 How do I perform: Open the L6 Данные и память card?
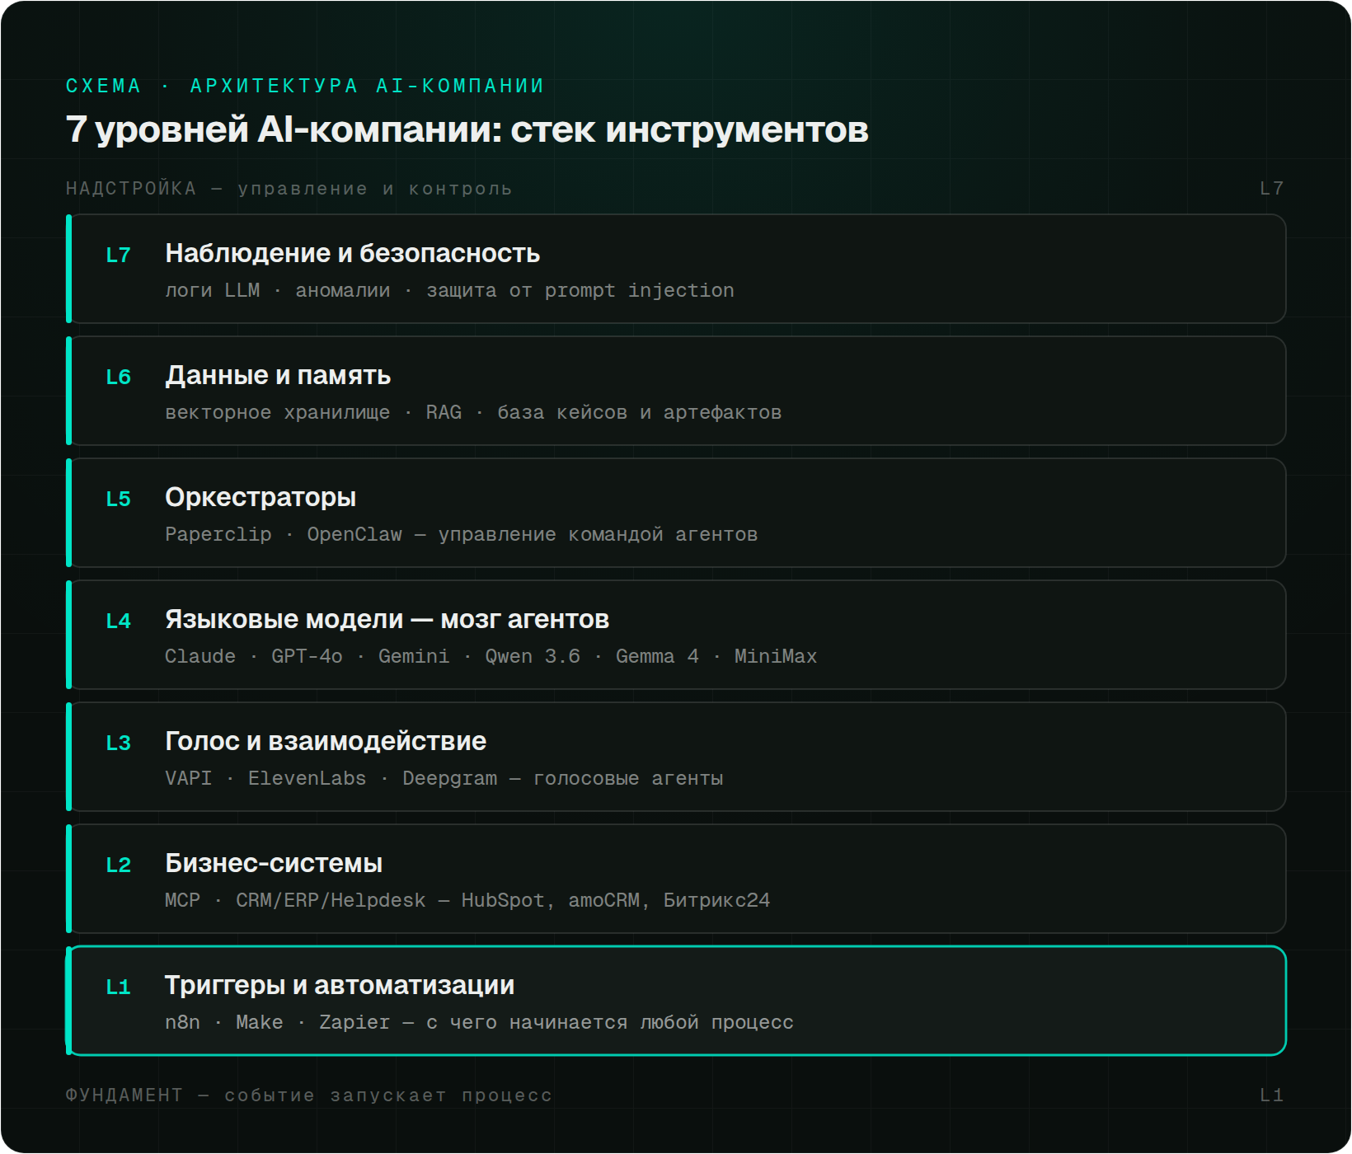pos(676,391)
